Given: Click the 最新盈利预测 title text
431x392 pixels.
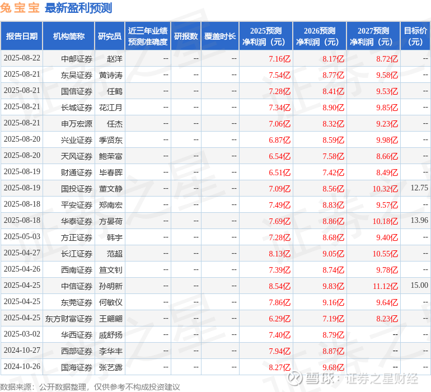Looking at the screenshot, I should pyautogui.click(x=78, y=8).
